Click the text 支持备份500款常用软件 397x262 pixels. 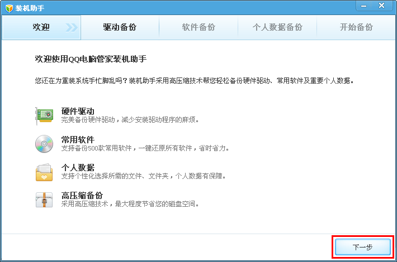click(97, 148)
